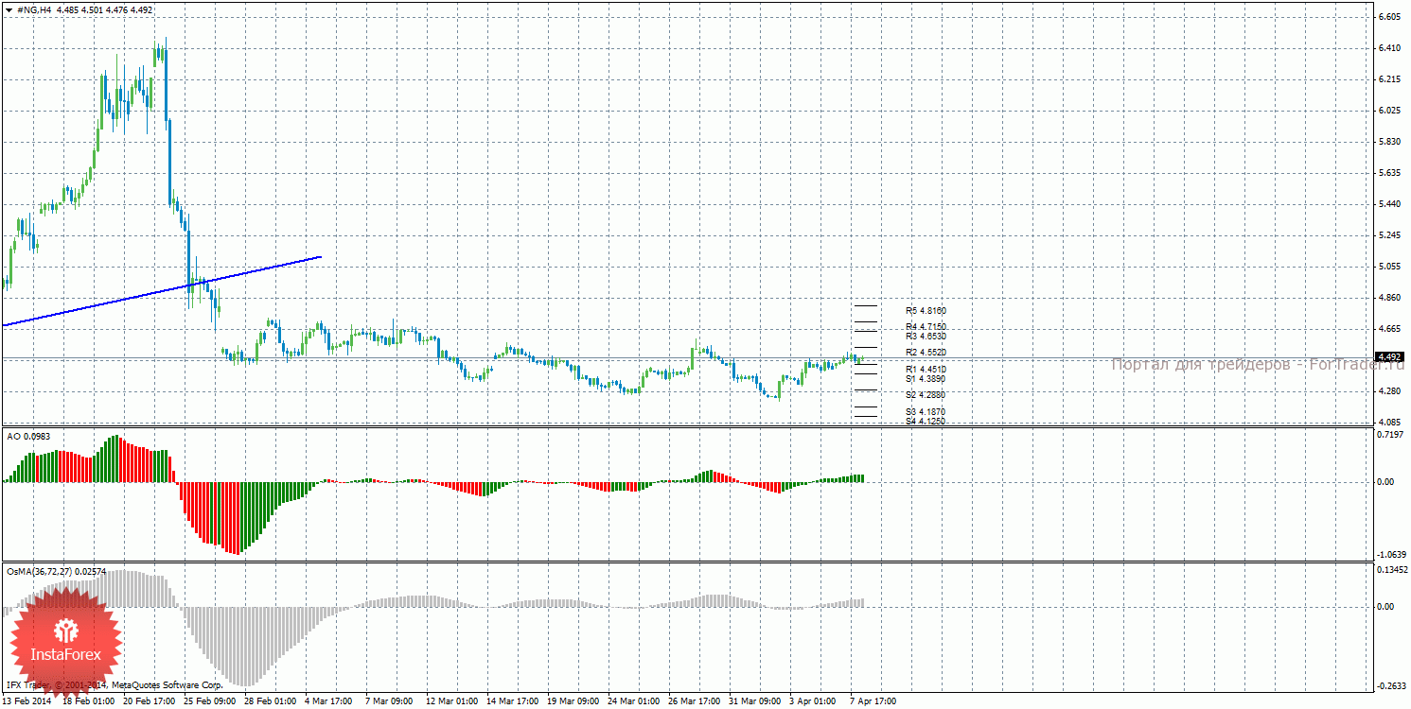Click the R4 4.7150 resistance label
The image size is (1411, 709).
pyautogui.click(x=926, y=327)
